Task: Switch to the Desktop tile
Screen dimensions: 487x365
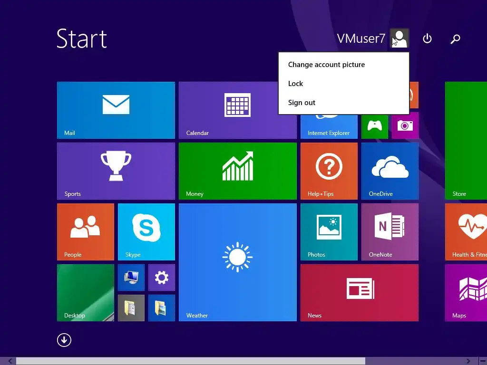Action: [x=86, y=293]
